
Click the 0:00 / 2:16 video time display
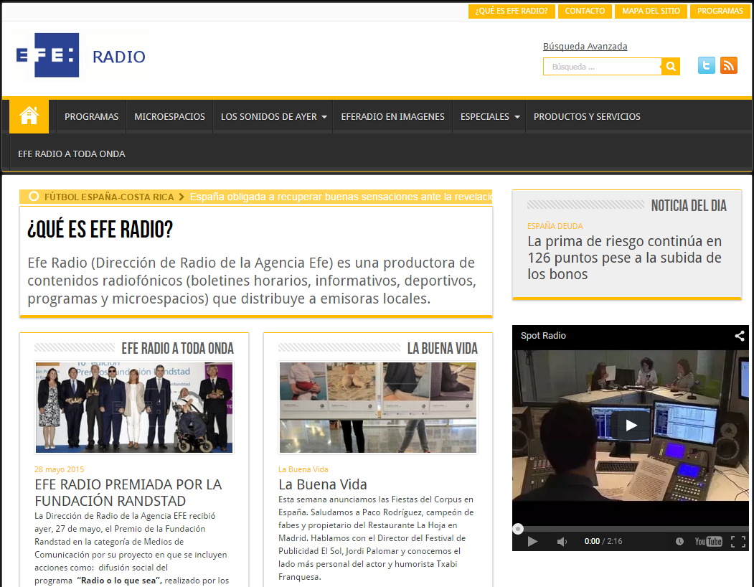coord(603,541)
